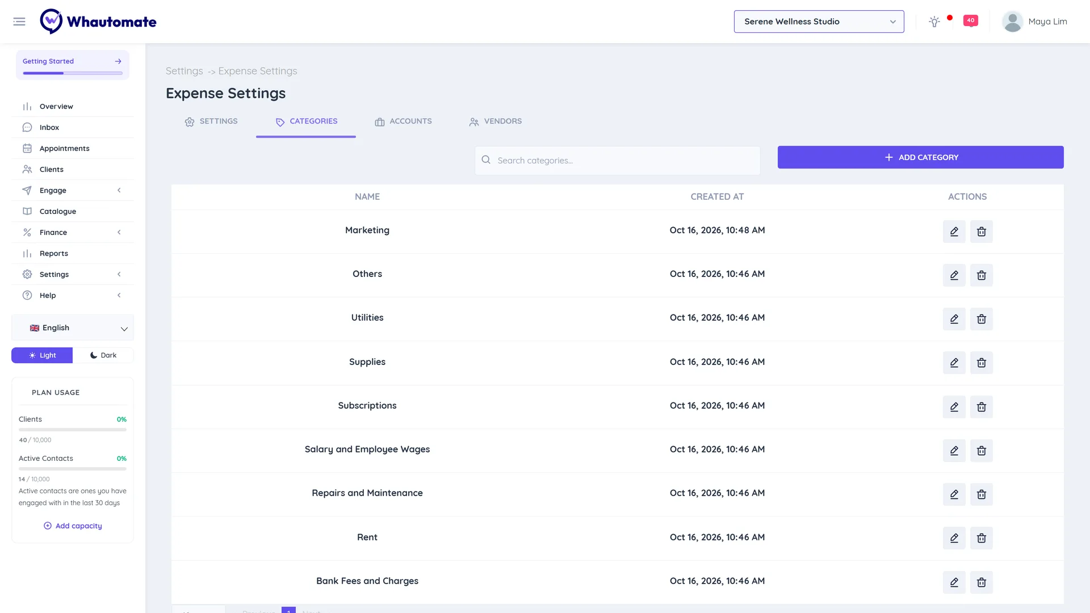This screenshot has height=613, width=1090.
Task: Open the SETTINGS tab
Action: [211, 121]
